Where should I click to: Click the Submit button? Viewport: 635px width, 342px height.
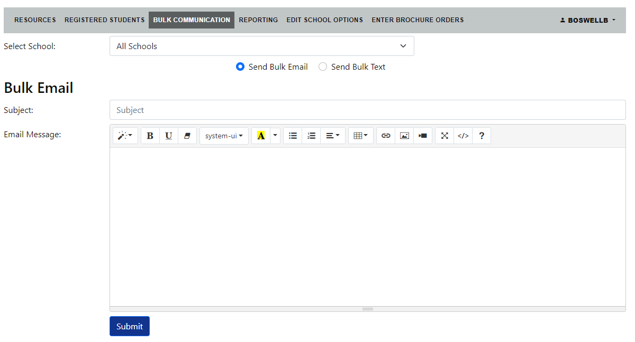[x=130, y=326]
